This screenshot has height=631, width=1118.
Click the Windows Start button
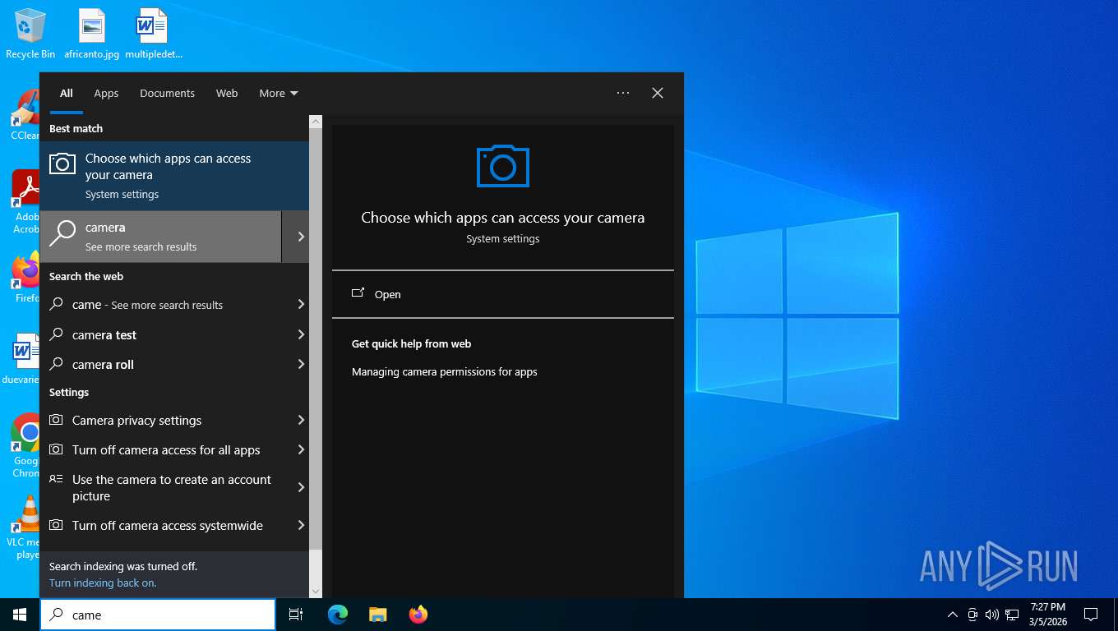click(x=20, y=615)
